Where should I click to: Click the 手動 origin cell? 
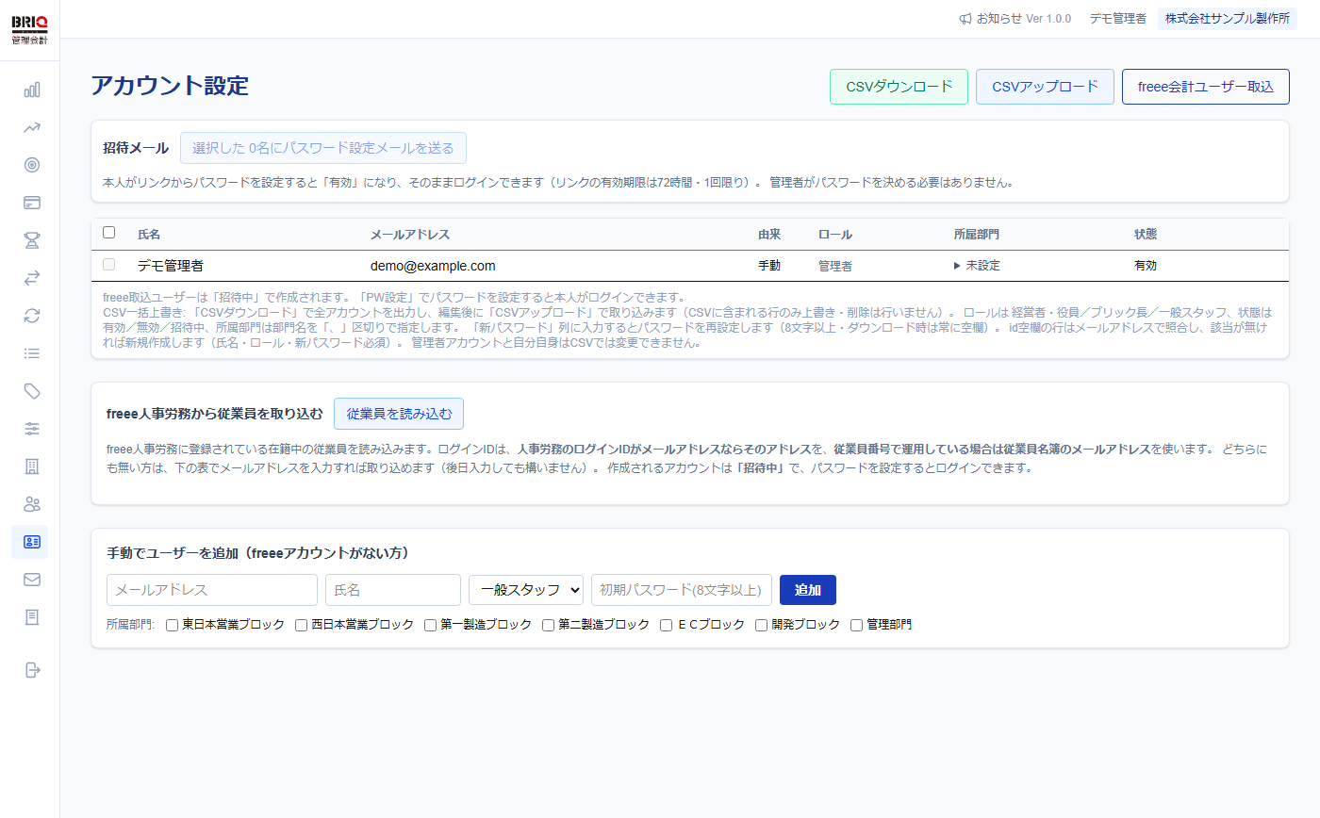point(769,266)
